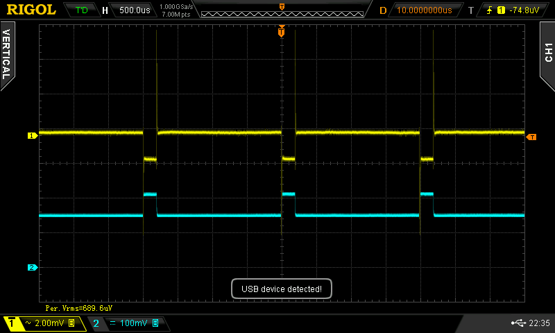Screen dimensions: 555x333
Task: Click the channel 1 AC coupling symbol
Action: [x=28, y=323]
